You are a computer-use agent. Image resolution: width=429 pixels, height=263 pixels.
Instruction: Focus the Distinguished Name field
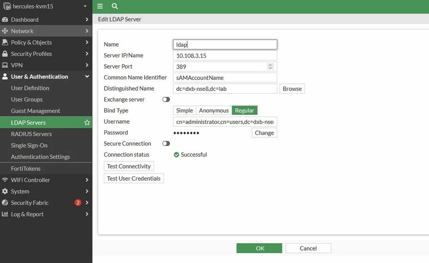(x=225, y=88)
